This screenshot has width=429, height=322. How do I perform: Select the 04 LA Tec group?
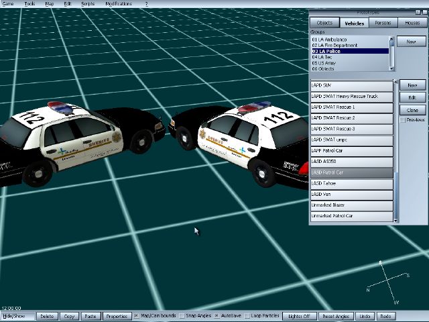pos(350,57)
